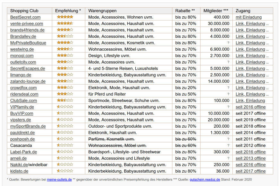This screenshot has height=186, width=279.
Task: Select the member count "30.000.000"
Action: coord(218,24)
